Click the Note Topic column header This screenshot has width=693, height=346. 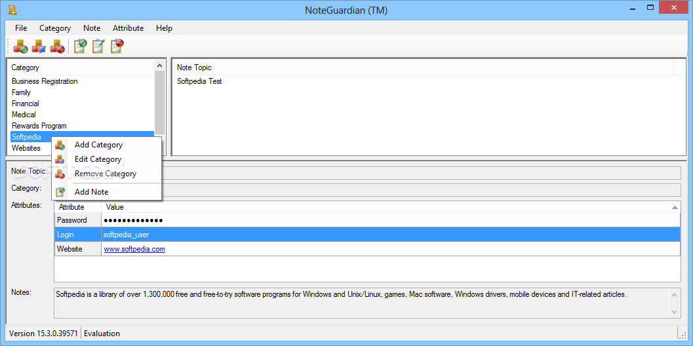(x=423, y=67)
